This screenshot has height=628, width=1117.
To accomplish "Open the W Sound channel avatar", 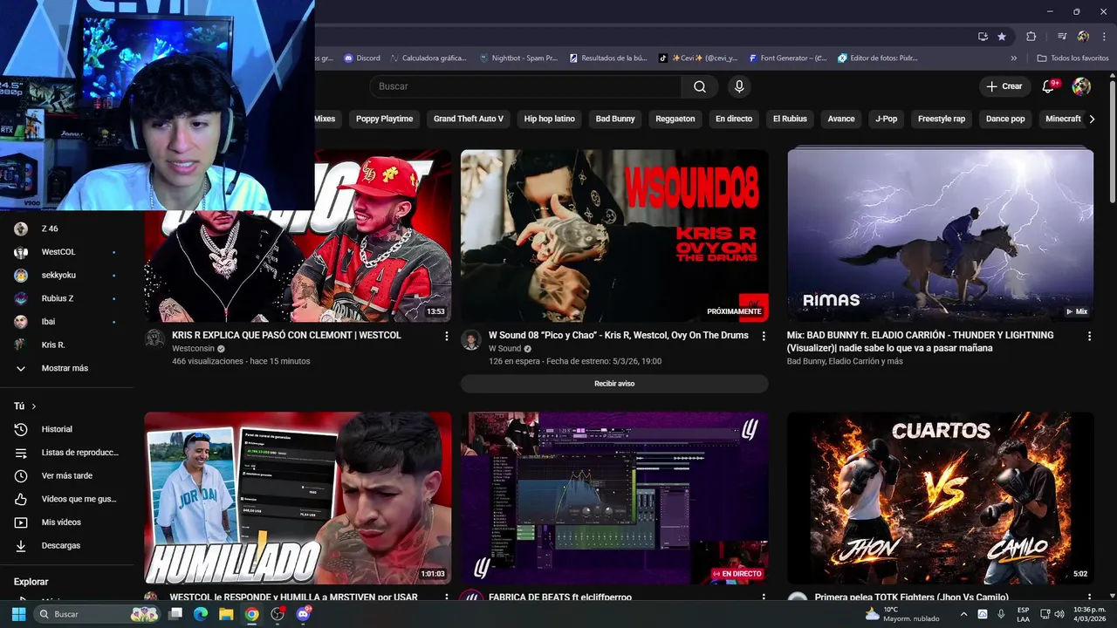I will [x=471, y=339].
